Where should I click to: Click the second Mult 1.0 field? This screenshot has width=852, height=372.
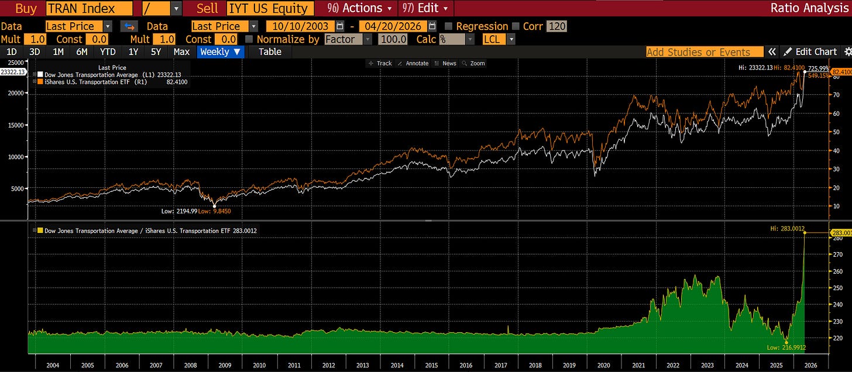[163, 39]
